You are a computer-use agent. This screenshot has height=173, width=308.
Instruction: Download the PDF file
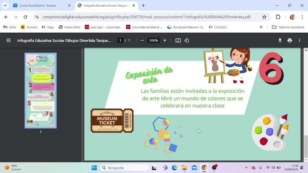pos(280,40)
